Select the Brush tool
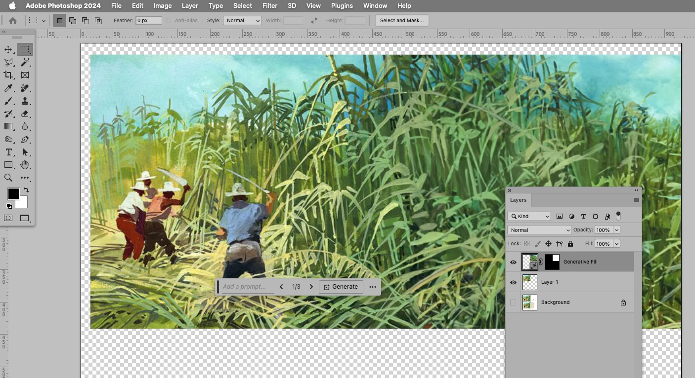 (x=8, y=101)
